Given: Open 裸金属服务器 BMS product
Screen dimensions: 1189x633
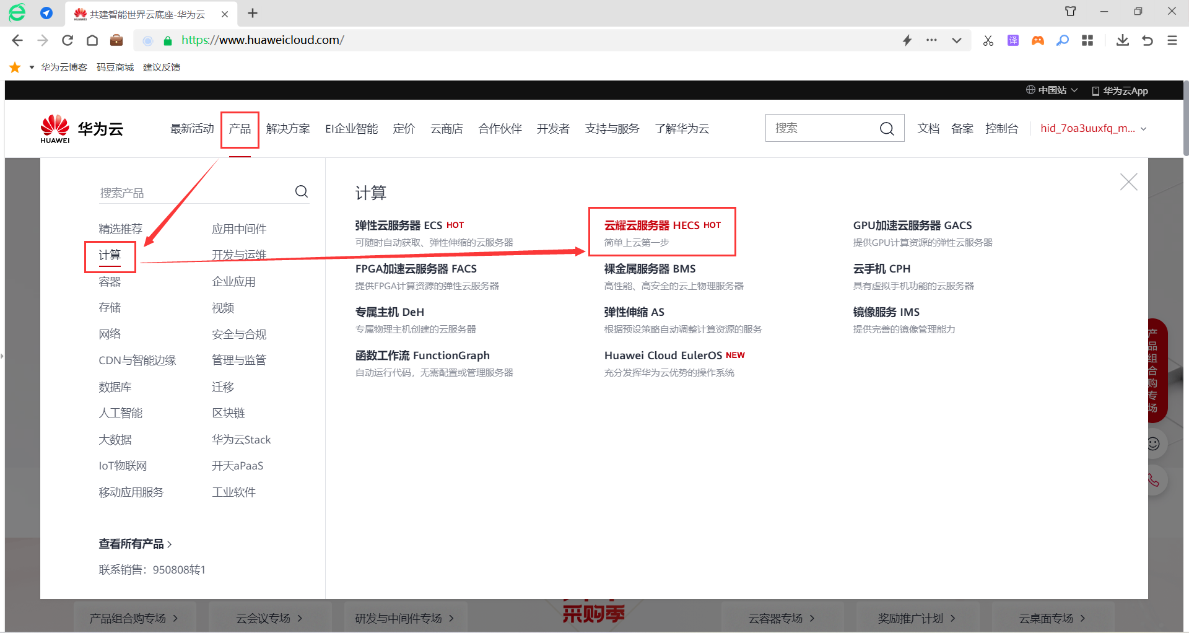Looking at the screenshot, I should (650, 269).
